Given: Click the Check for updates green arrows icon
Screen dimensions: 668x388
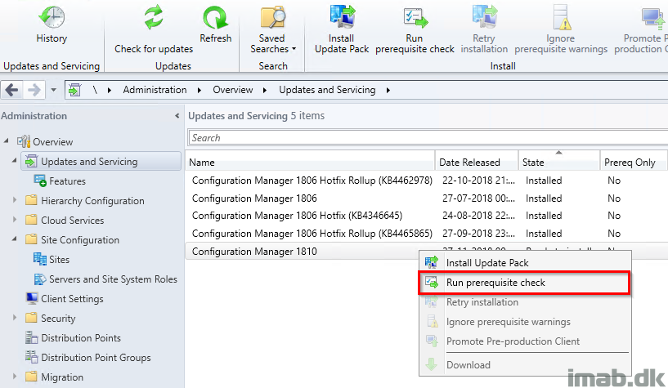Looking at the screenshot, I should pos(154,18).
